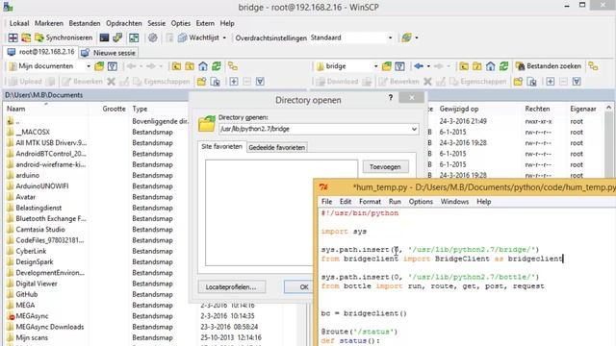Create new folder in local panel
Screen dimensions: 616x346
coord(201,82)
